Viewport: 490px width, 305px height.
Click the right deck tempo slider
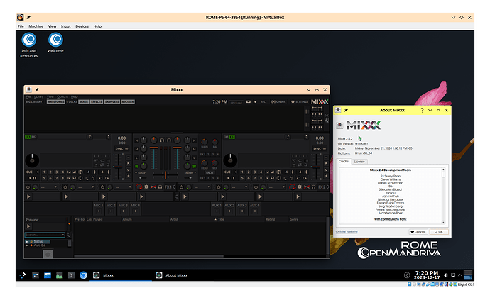(315, 167)
